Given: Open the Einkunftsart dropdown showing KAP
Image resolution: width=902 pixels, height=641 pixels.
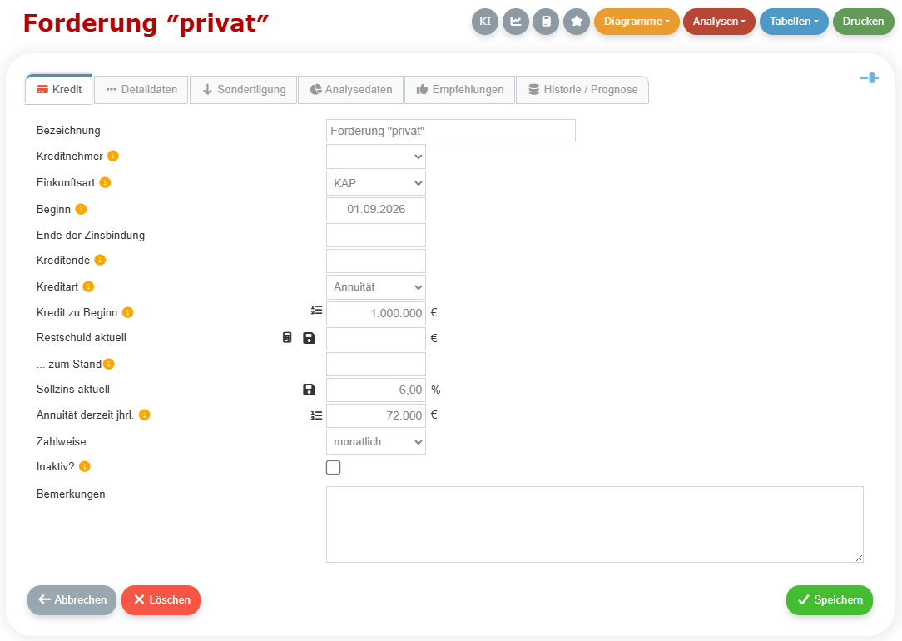Looking at the screenshot, I should 375,183.
